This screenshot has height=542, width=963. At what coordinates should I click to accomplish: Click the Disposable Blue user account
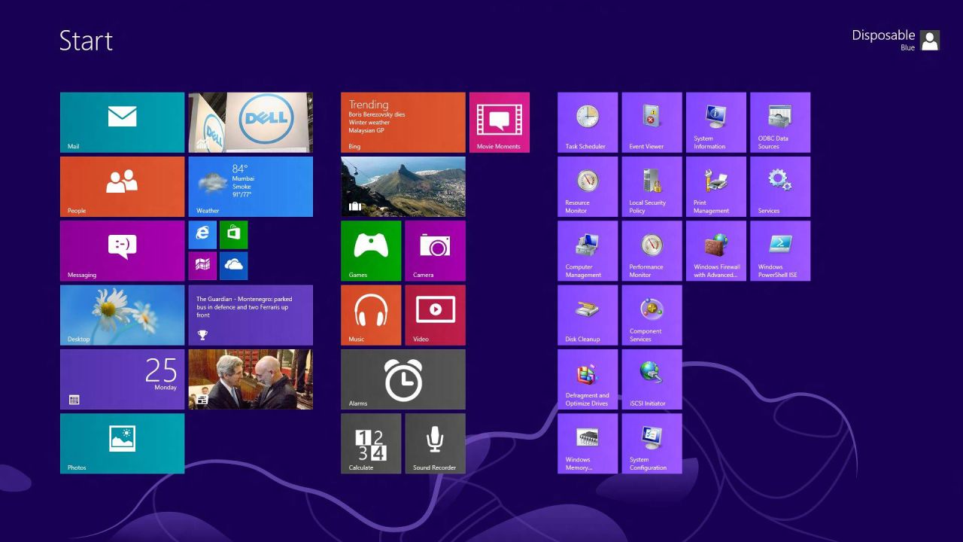click(x=895, y=40)
